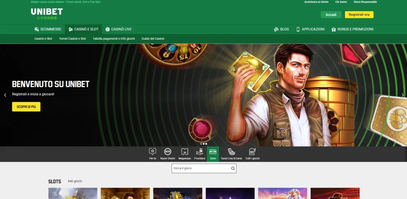Image resolution: width=407 pixels, height=199 pixels.
Task: Go to Applicazioni page
Action: tap(310, 29)
